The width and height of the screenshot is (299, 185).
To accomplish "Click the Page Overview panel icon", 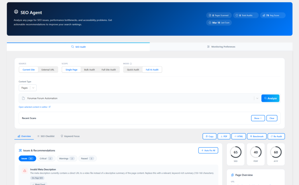I will click(x=232, y=175).
